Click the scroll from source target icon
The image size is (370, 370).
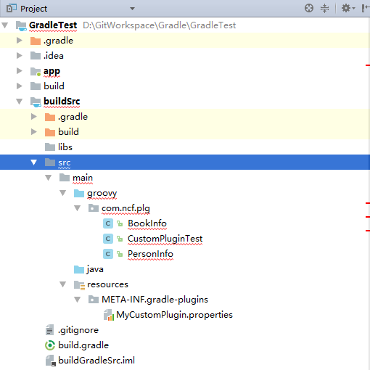coord(309,8)
